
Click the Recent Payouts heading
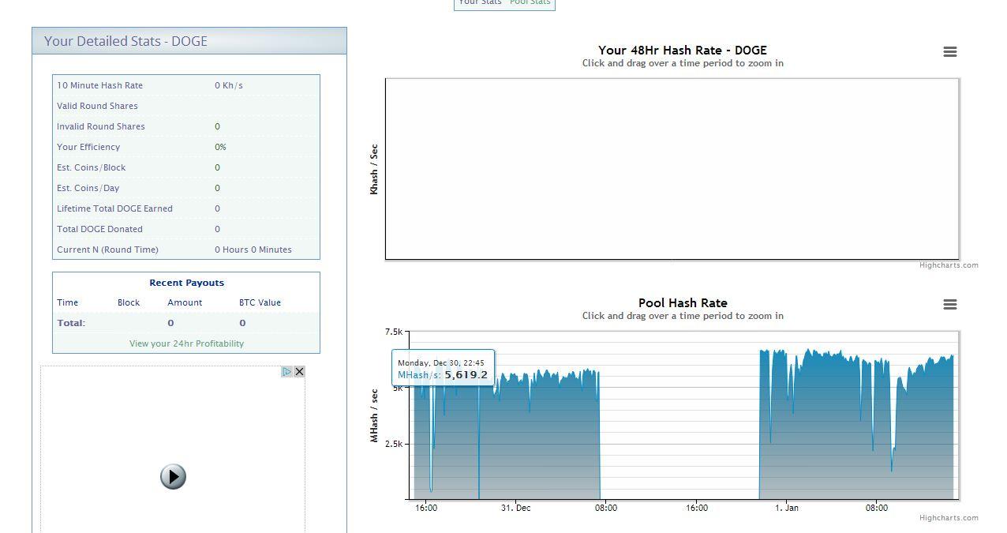point(187,283)
